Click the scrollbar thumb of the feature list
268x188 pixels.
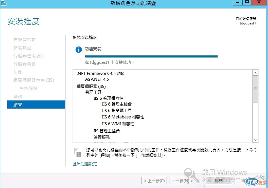(x=255, y=89)
